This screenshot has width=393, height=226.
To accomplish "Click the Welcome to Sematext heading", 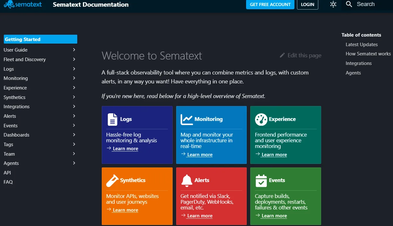I will tap(152, 56).
